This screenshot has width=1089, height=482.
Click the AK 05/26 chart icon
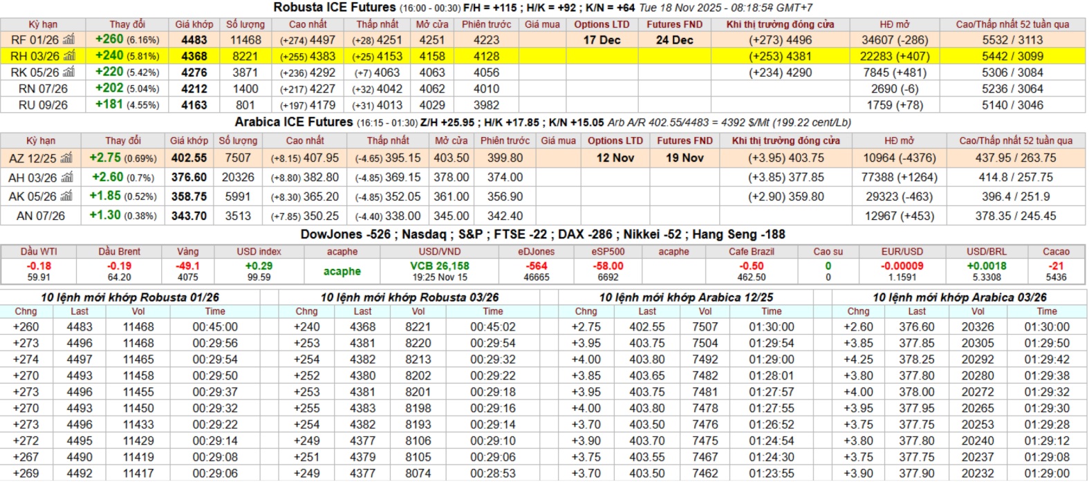click(x=67, y=196)
